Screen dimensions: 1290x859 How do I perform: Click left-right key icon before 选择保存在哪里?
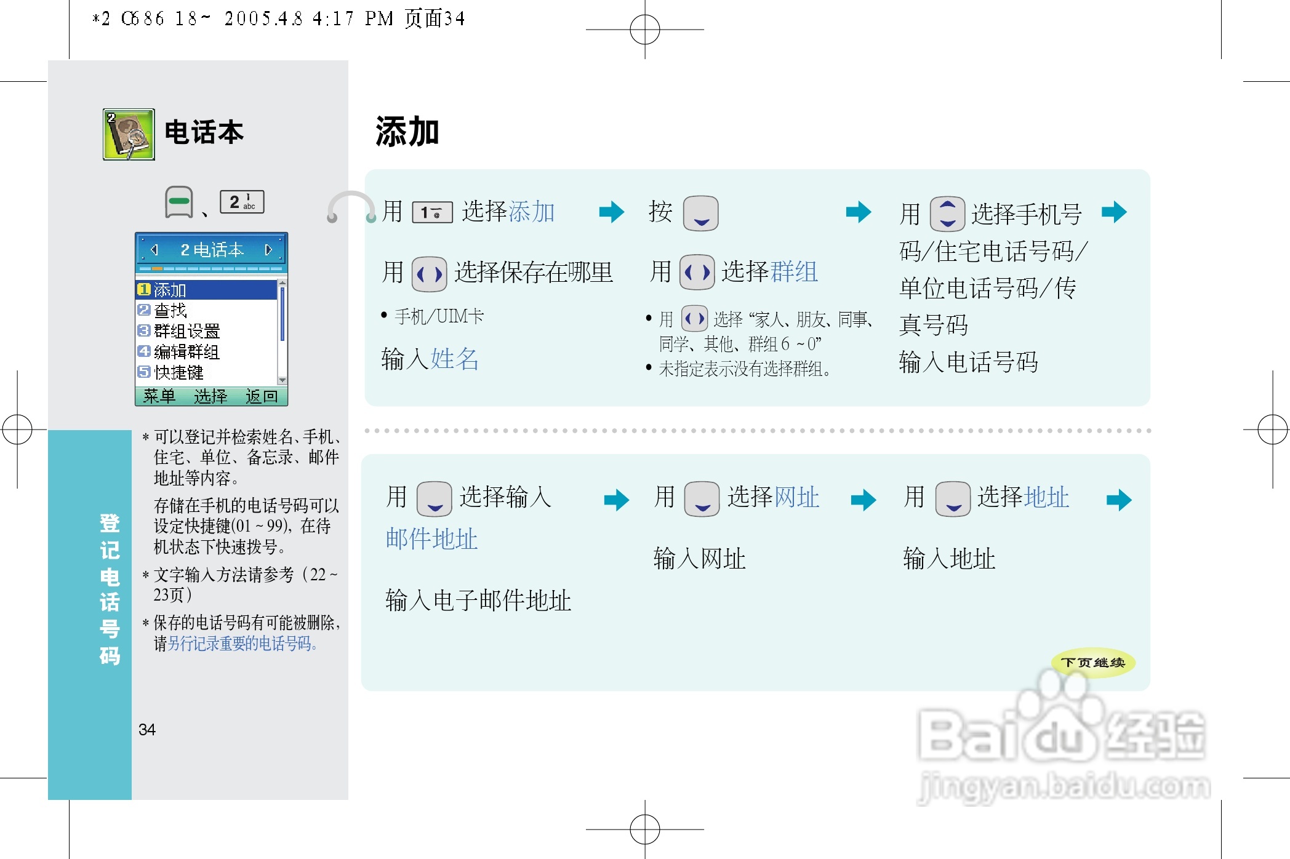(x=429, y=274)
